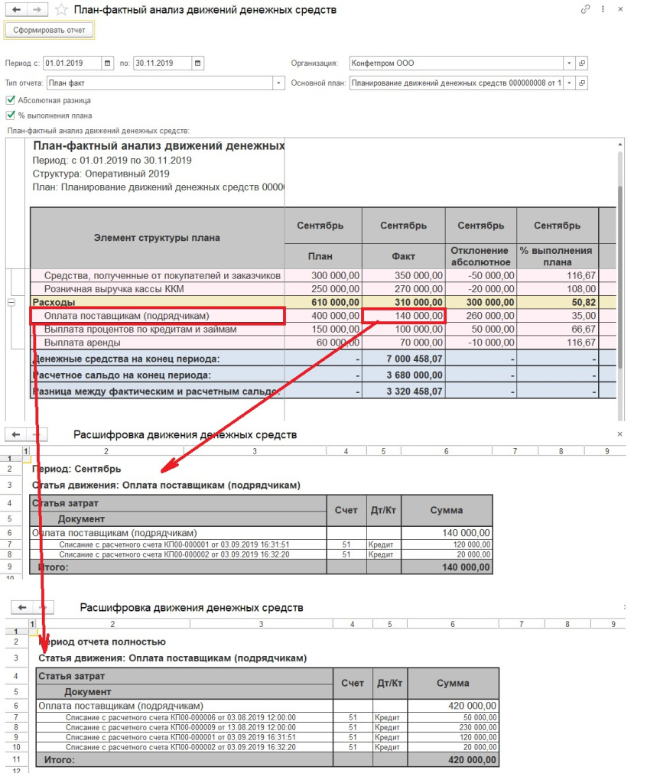Viewport: 647px width, 783px height.
Task: Click the 140 000,00 fact cell
Action: [404, 316]
